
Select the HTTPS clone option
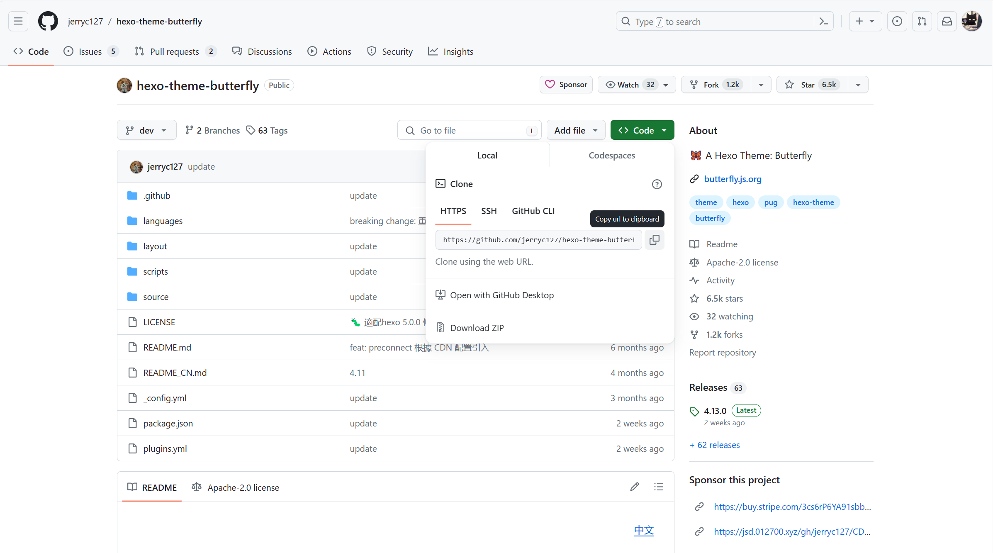453,211
